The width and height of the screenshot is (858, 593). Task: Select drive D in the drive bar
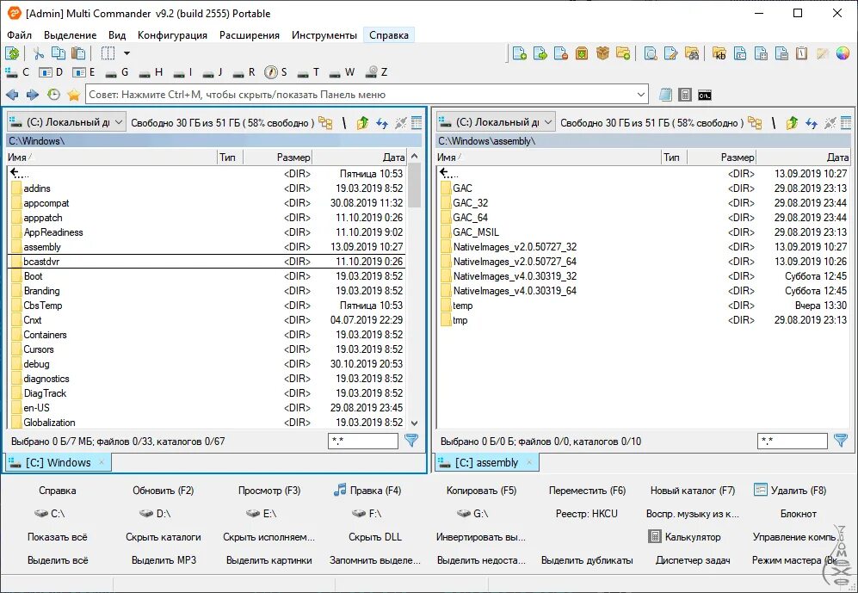pos(50,72)
